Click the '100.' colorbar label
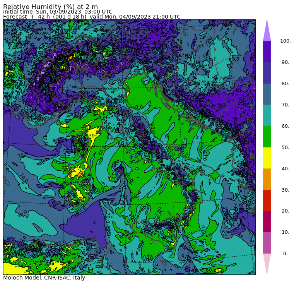Viewport: 294px width, 283px height. [285, 41]
